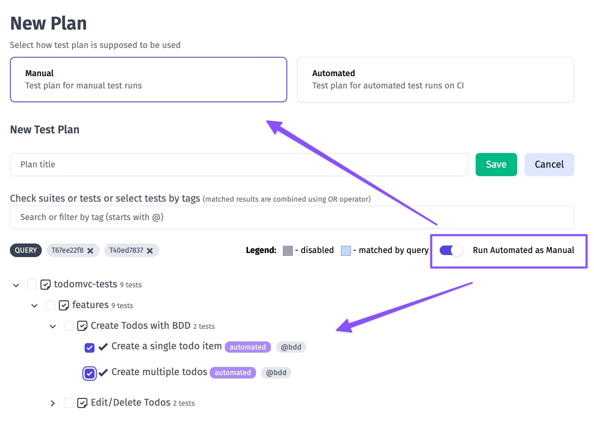The height and width of the screenshot is (421, 594).
Task: Select the Automated test plan option
Action: tap(436, 80)
